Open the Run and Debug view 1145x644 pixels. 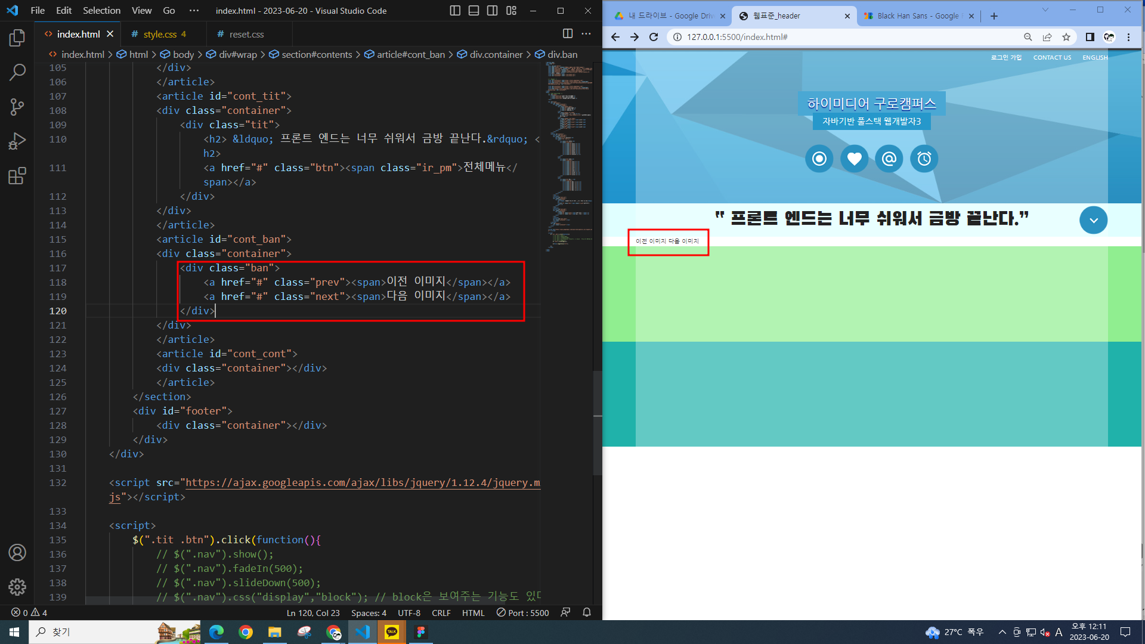[17, 141]
